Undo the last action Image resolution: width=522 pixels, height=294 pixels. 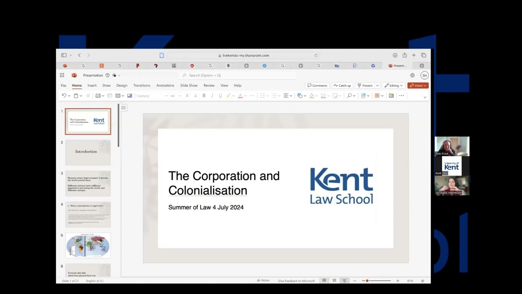64,96
